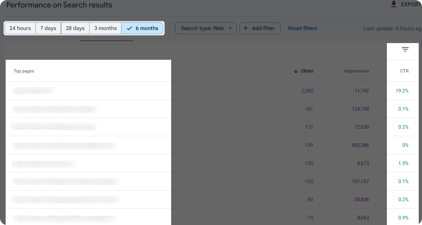Open the row showing 562,386 impressions
Viewport: 422px width, 225px height.
pyautogui.click(x=65, y=145)
